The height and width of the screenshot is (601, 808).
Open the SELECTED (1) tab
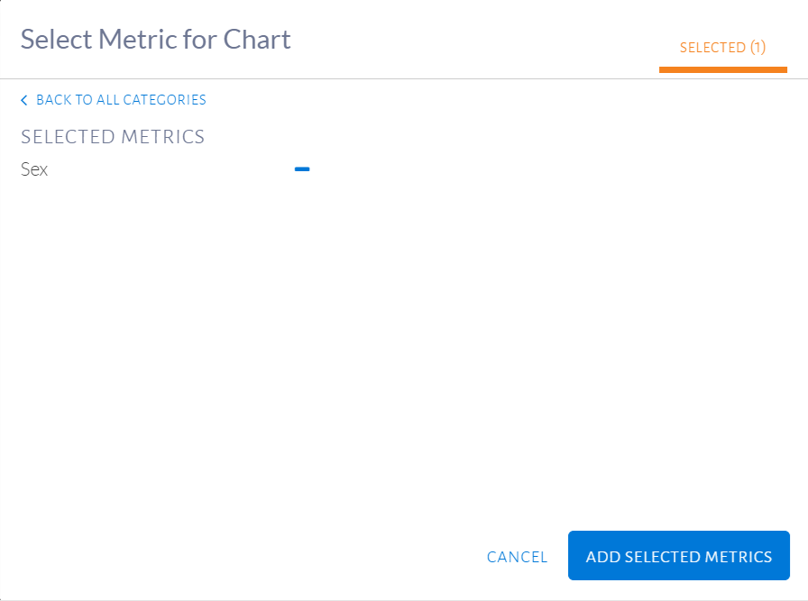coord(722,48)
